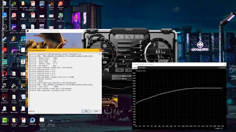
Task: Click the flat curve point near 1250 mV
Action: point(222,88)
